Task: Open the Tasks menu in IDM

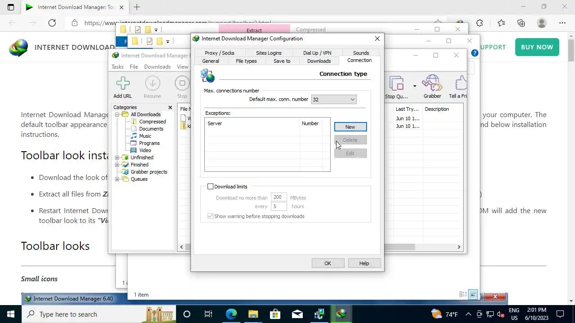Action: pos(118,67)
